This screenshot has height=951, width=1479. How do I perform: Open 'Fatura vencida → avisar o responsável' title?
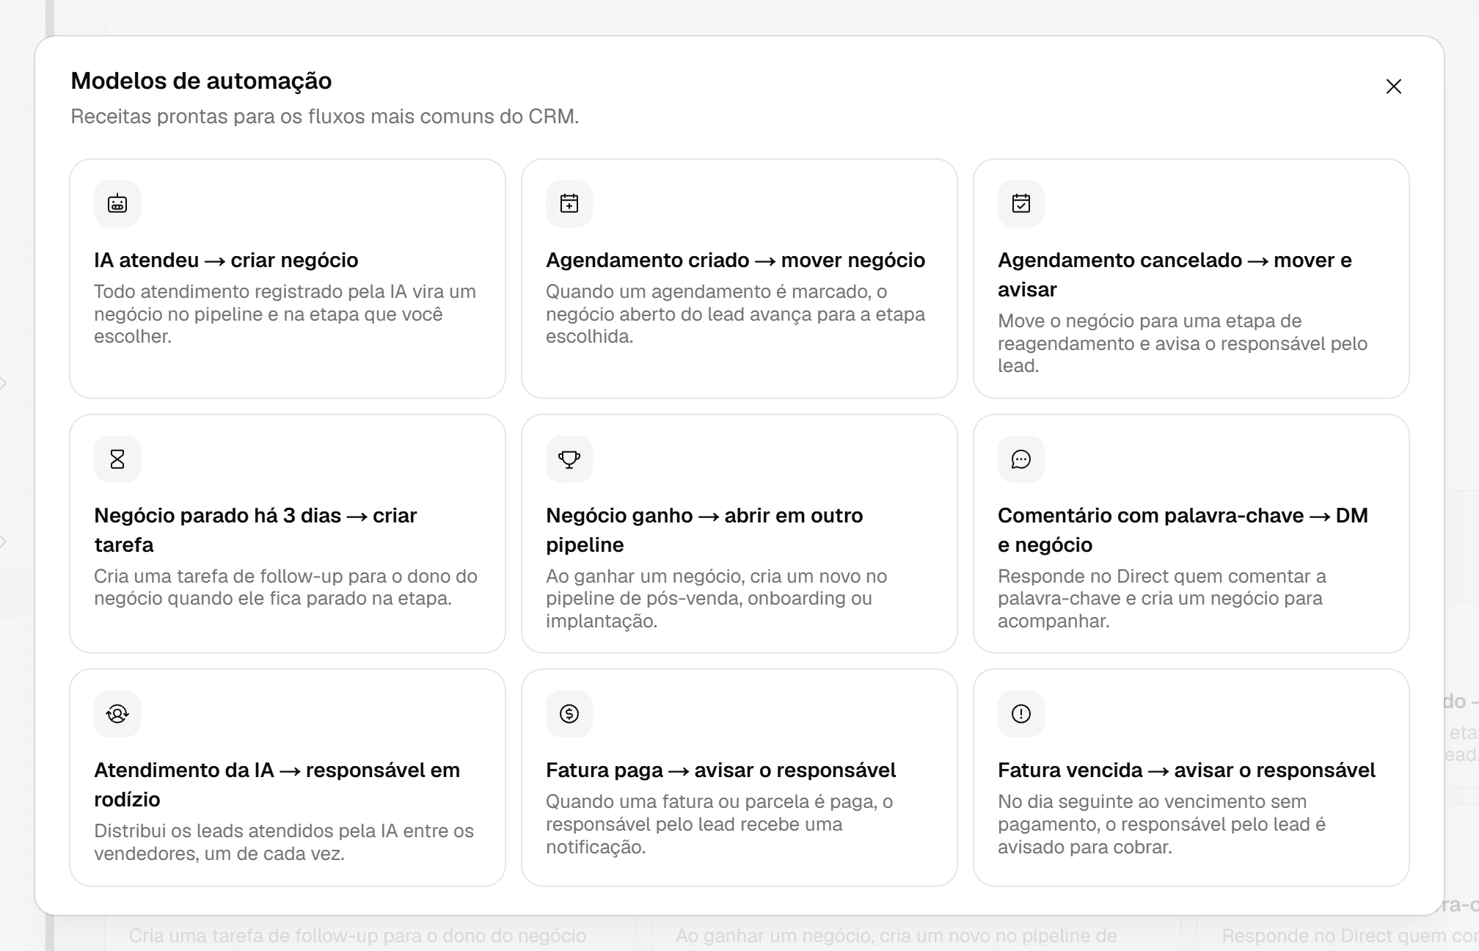(1186, 770)
